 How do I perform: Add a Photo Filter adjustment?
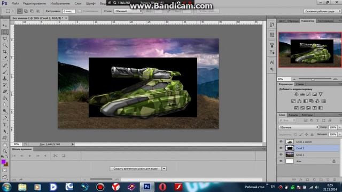coord(312,101)
